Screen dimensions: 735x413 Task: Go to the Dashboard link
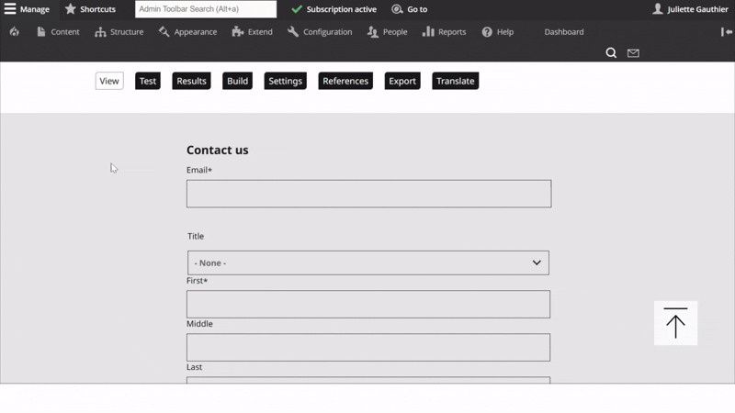point(564,31)
